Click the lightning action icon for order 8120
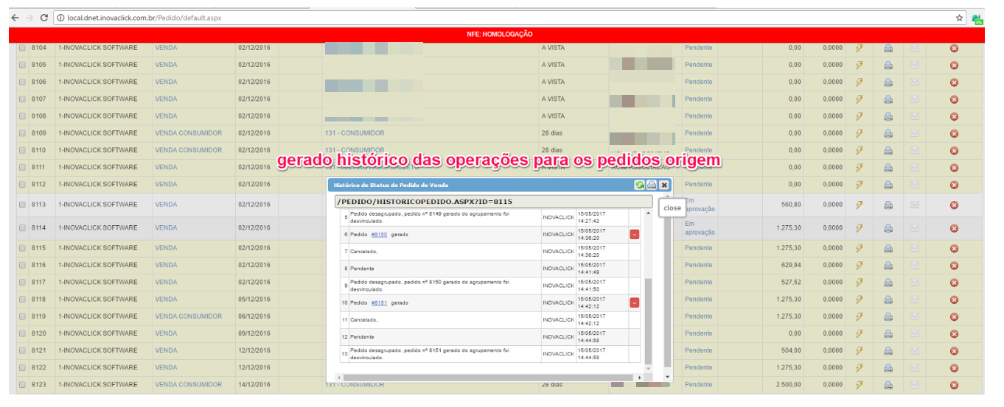The width and height of the screenshot is (1004, 407). [859, 334]
